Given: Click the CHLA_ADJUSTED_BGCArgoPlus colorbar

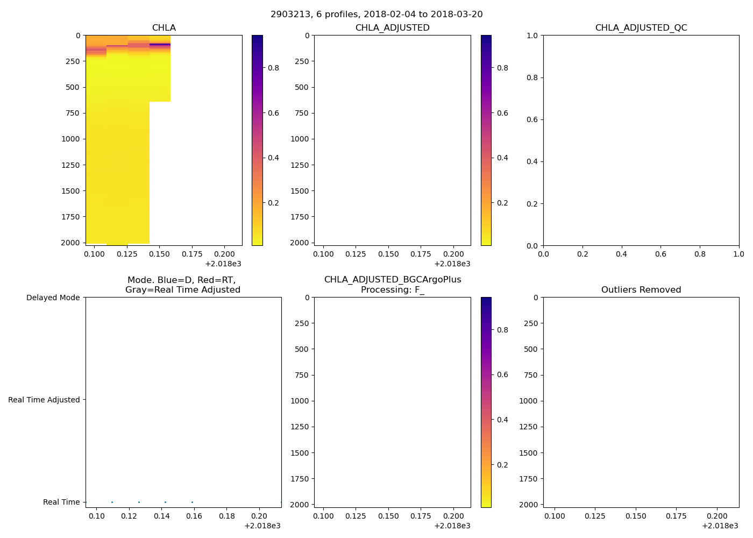Looking at the screenshot, I should [x=486, y=402].
